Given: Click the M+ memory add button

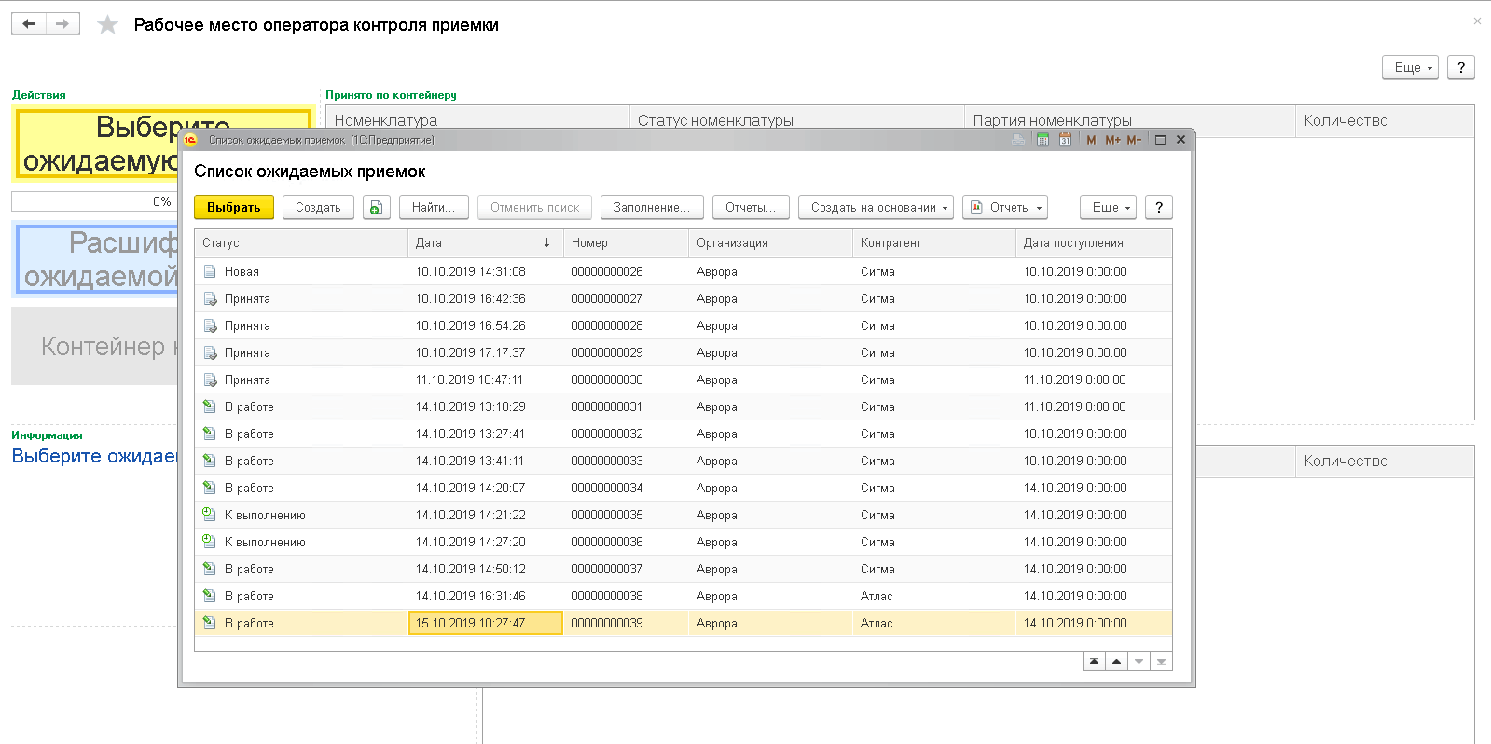Looking at the screenshot, I should click(1112, 140).
